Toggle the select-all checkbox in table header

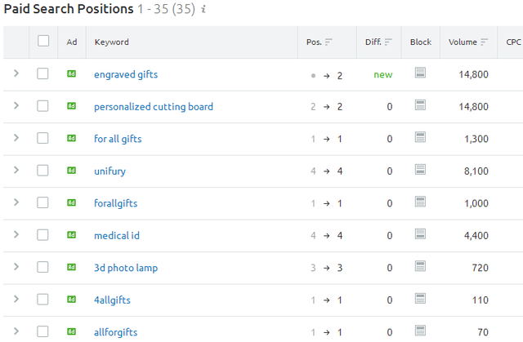click(43, 41)
